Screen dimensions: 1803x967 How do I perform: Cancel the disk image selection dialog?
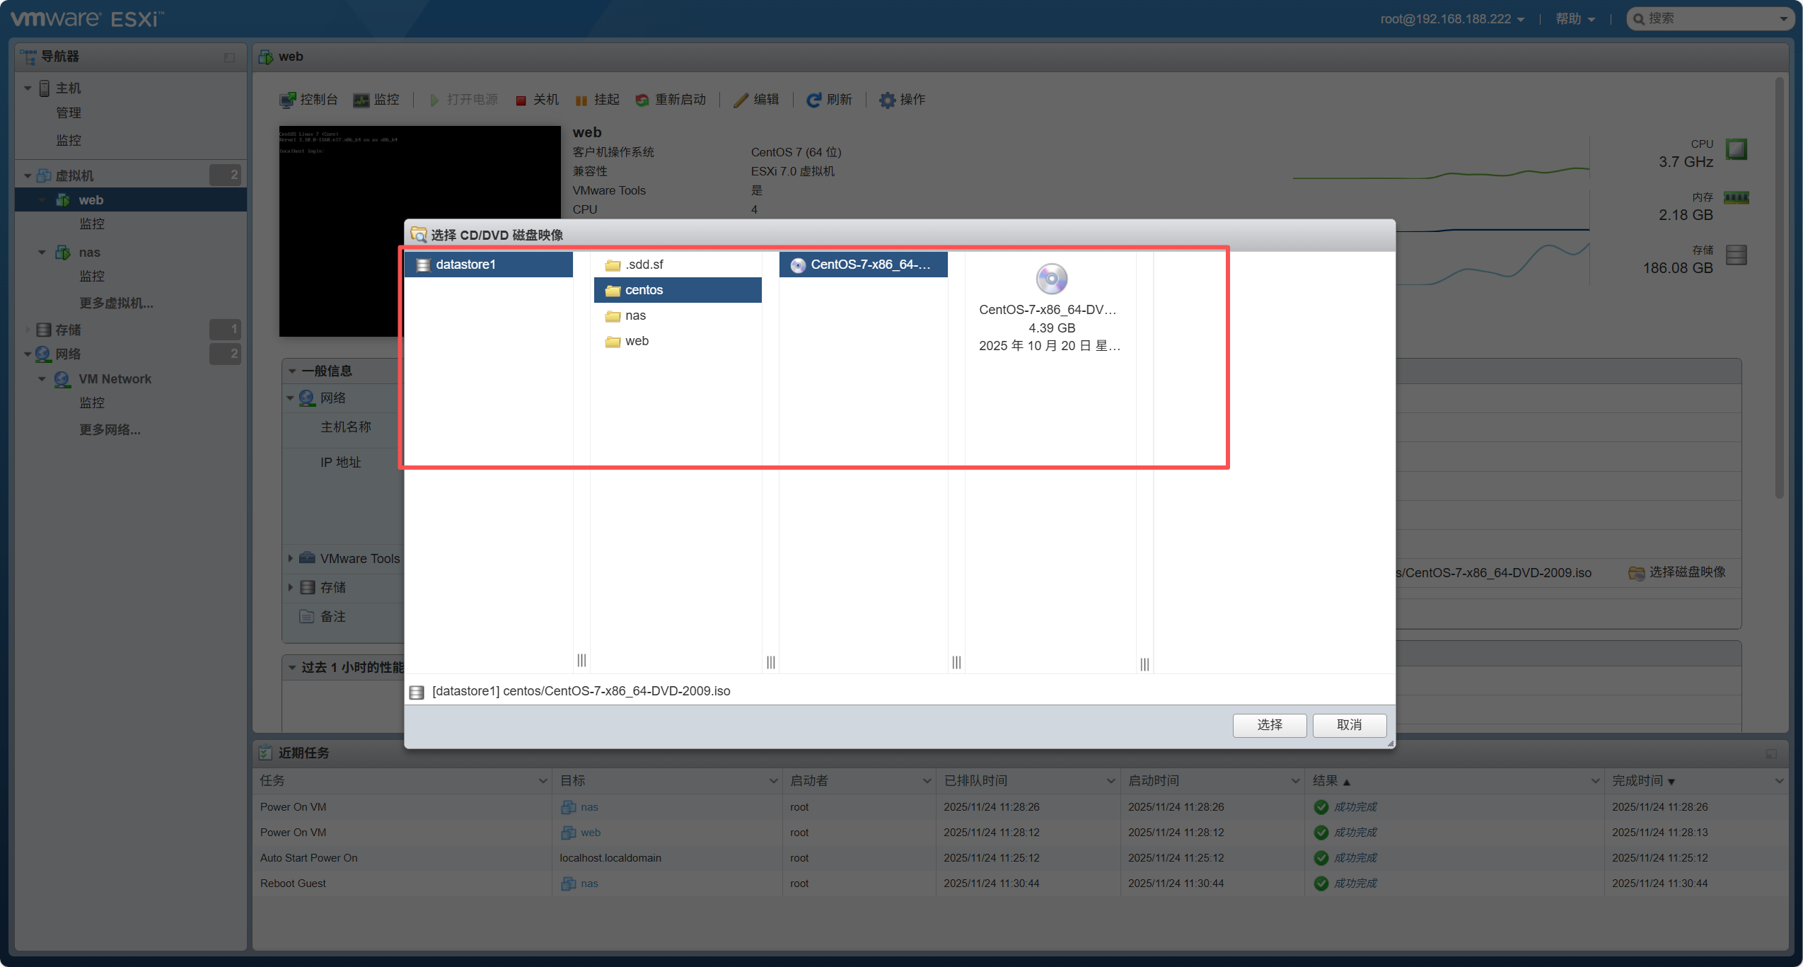tap(1349, 725)
